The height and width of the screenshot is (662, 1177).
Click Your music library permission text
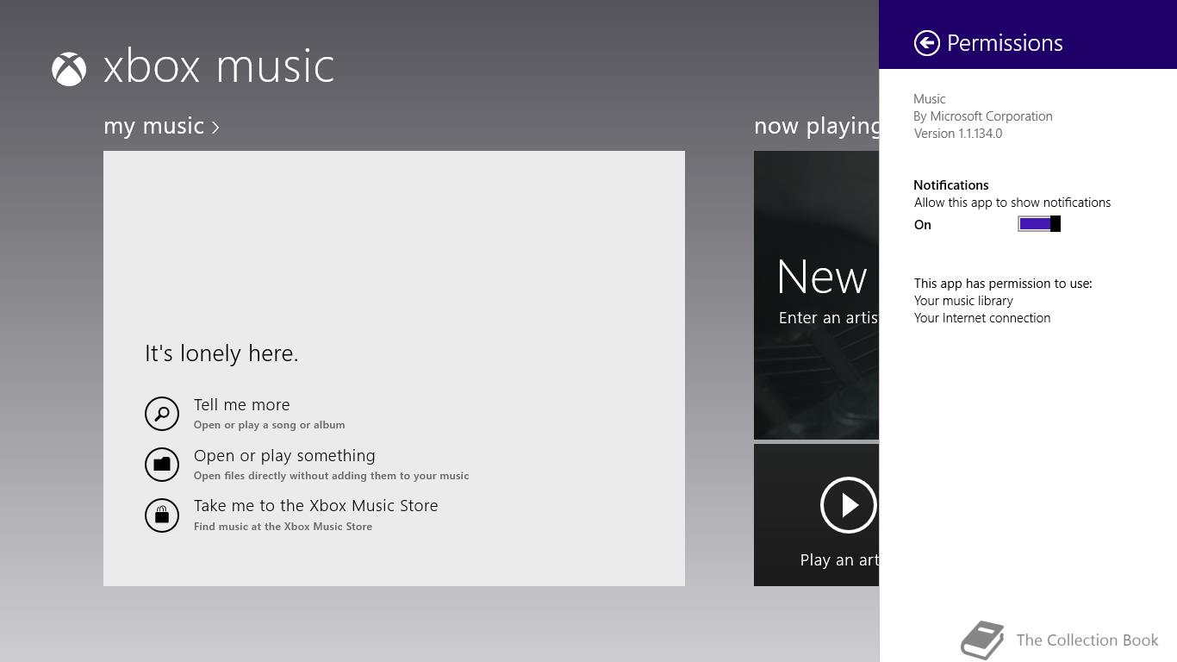point(963,301)
